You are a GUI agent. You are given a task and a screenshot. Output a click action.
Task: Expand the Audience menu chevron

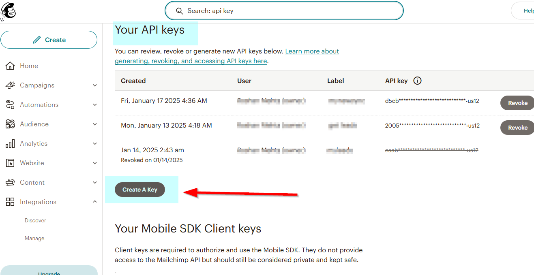pyautogui.click(x=95, y=124)
